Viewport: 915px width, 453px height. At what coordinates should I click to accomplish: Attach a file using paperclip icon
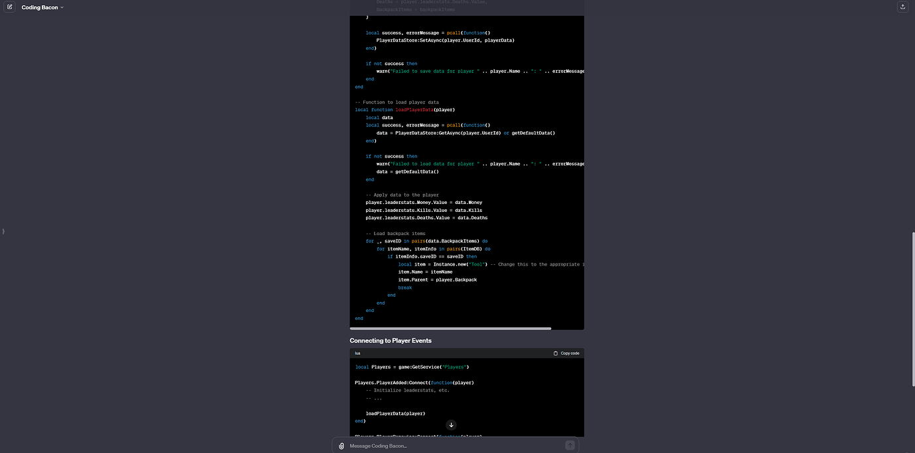point(341,446)
